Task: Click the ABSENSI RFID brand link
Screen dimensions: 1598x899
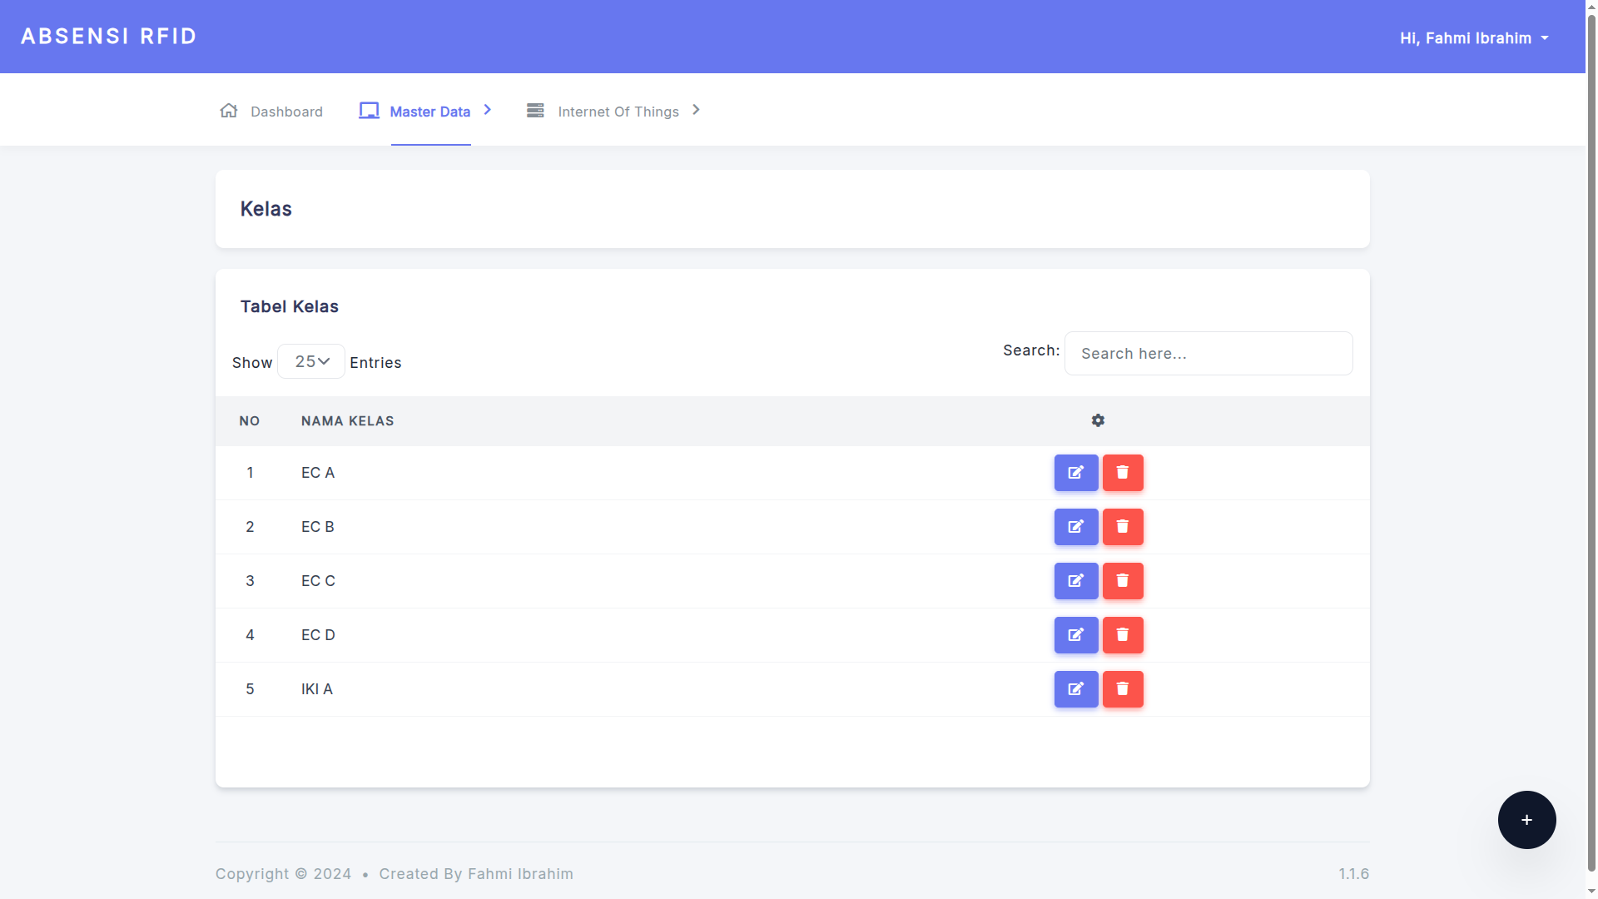Action: point(109,37)
